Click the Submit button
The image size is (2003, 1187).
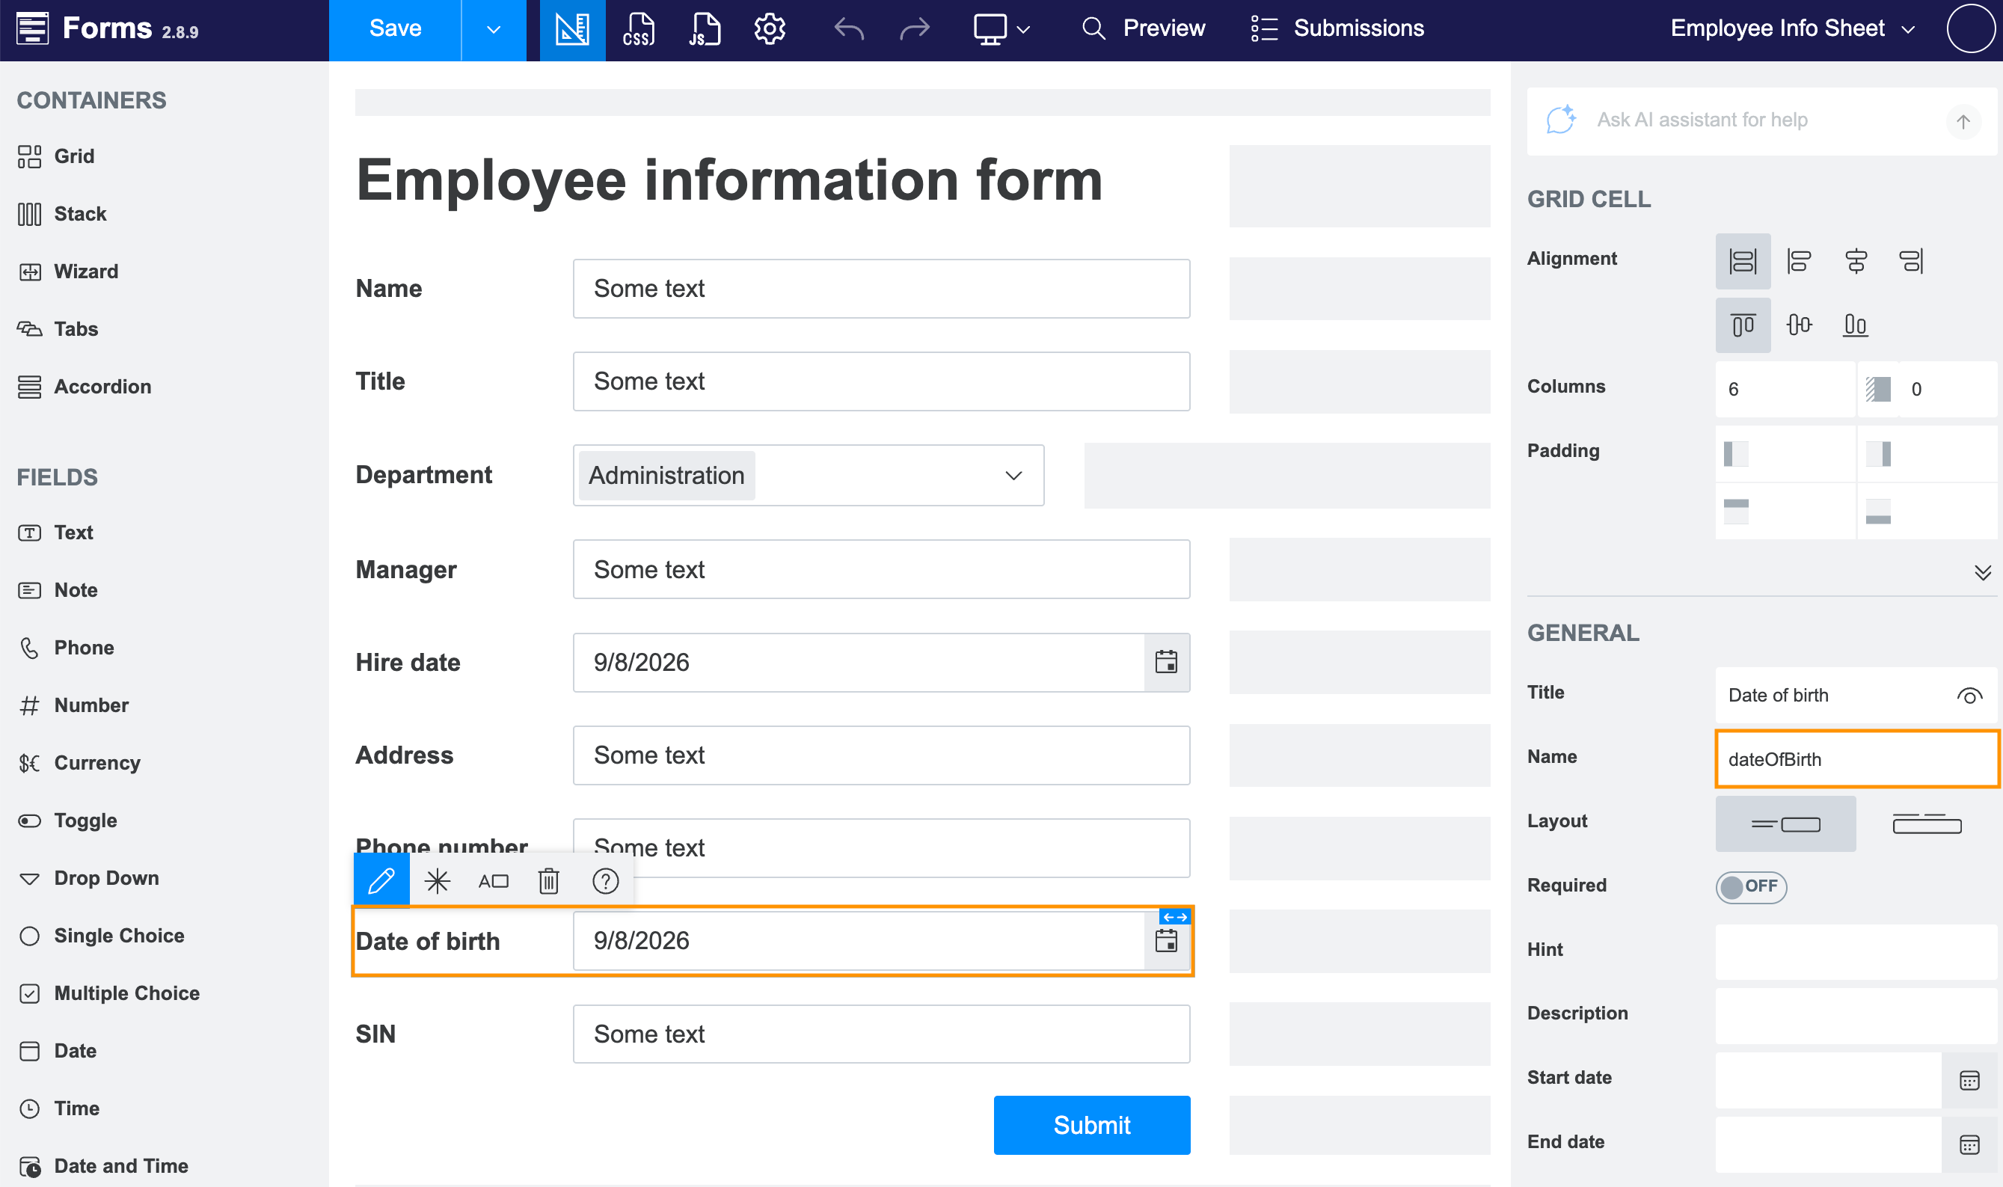click(x=1091, y=1126)
